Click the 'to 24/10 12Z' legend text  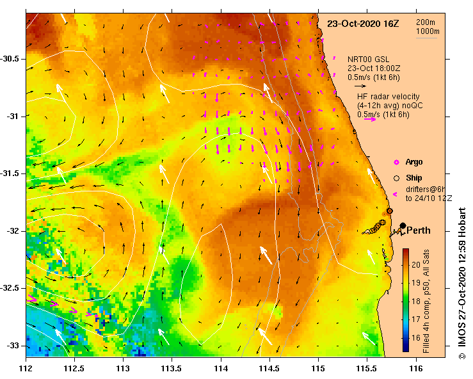pos(429,198)
